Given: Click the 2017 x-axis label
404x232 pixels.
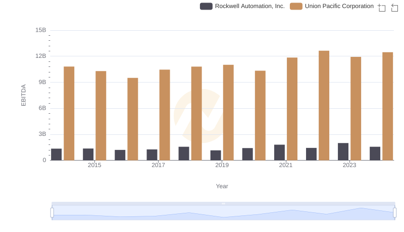Looking at the screenshot, I should coord(158,165).
